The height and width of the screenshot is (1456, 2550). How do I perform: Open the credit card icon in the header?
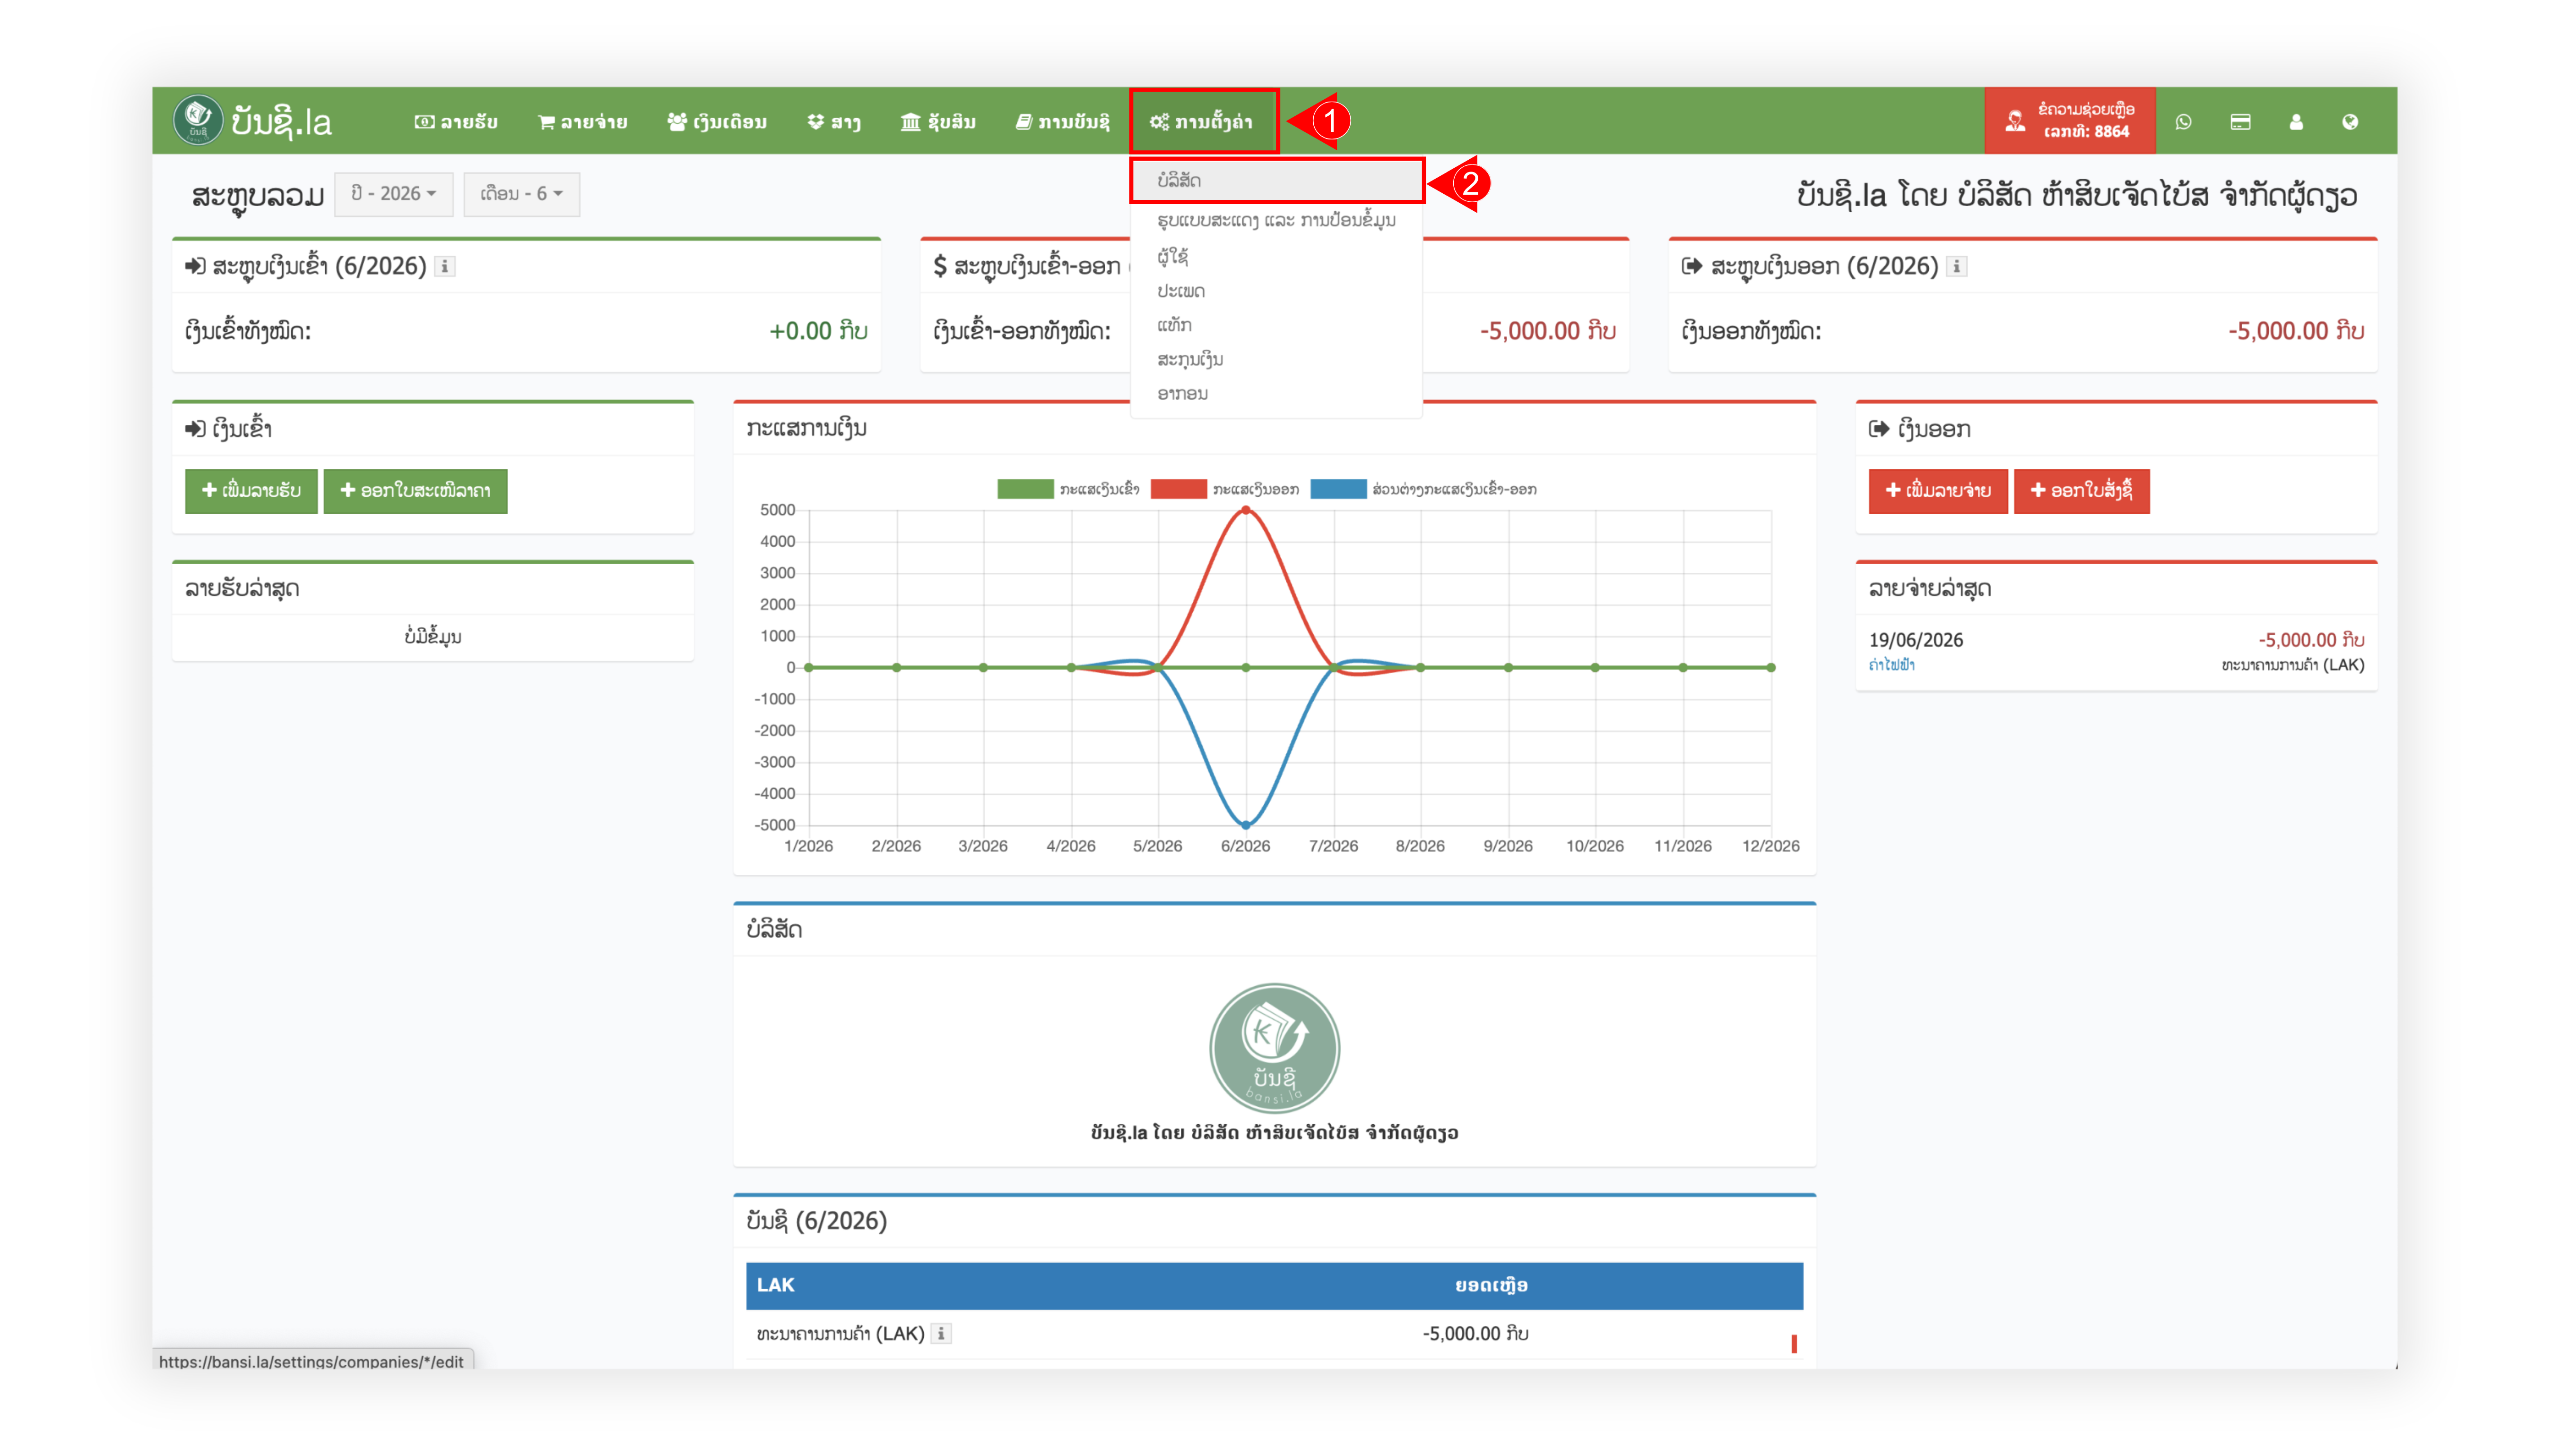click(x=2240, y=121)
